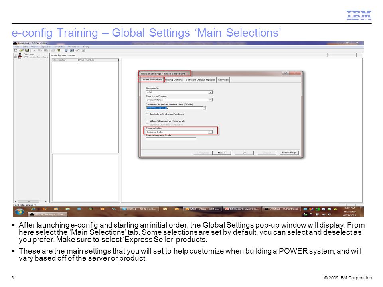Select the Part Number column header
The width and height of the screenshot is (383, 287).
(98, 60)
